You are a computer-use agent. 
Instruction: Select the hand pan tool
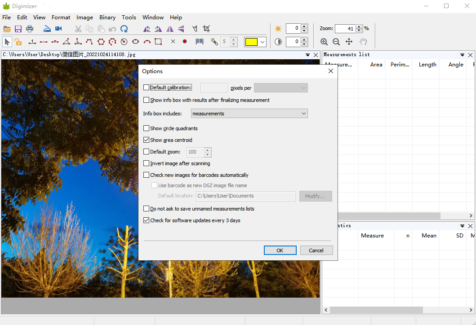coord(363,42)
